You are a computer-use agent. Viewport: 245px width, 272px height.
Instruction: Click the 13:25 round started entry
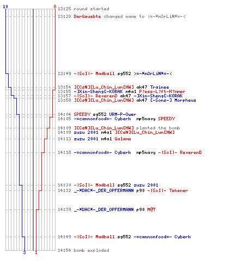(83, 9)
